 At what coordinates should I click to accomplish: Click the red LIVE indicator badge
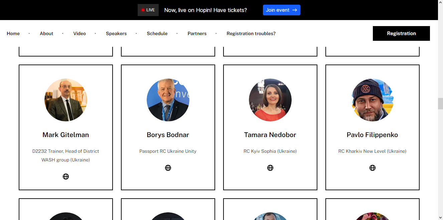click(x=148, y=10)
